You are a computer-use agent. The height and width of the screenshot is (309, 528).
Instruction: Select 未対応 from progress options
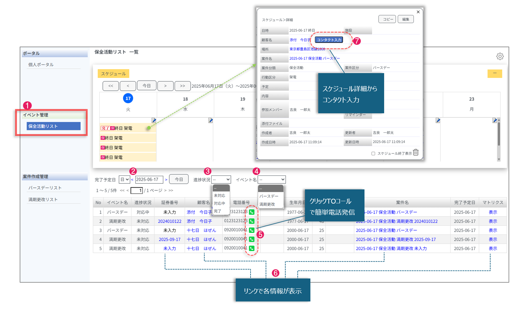(219, 196)
